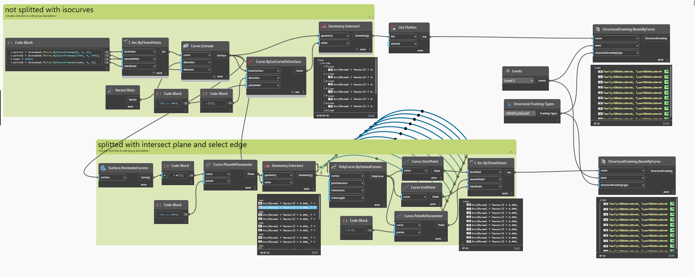This screenshot has height=277, width=695.
Task: Click the PolyCurve output port
Action: tap(377, 176)
